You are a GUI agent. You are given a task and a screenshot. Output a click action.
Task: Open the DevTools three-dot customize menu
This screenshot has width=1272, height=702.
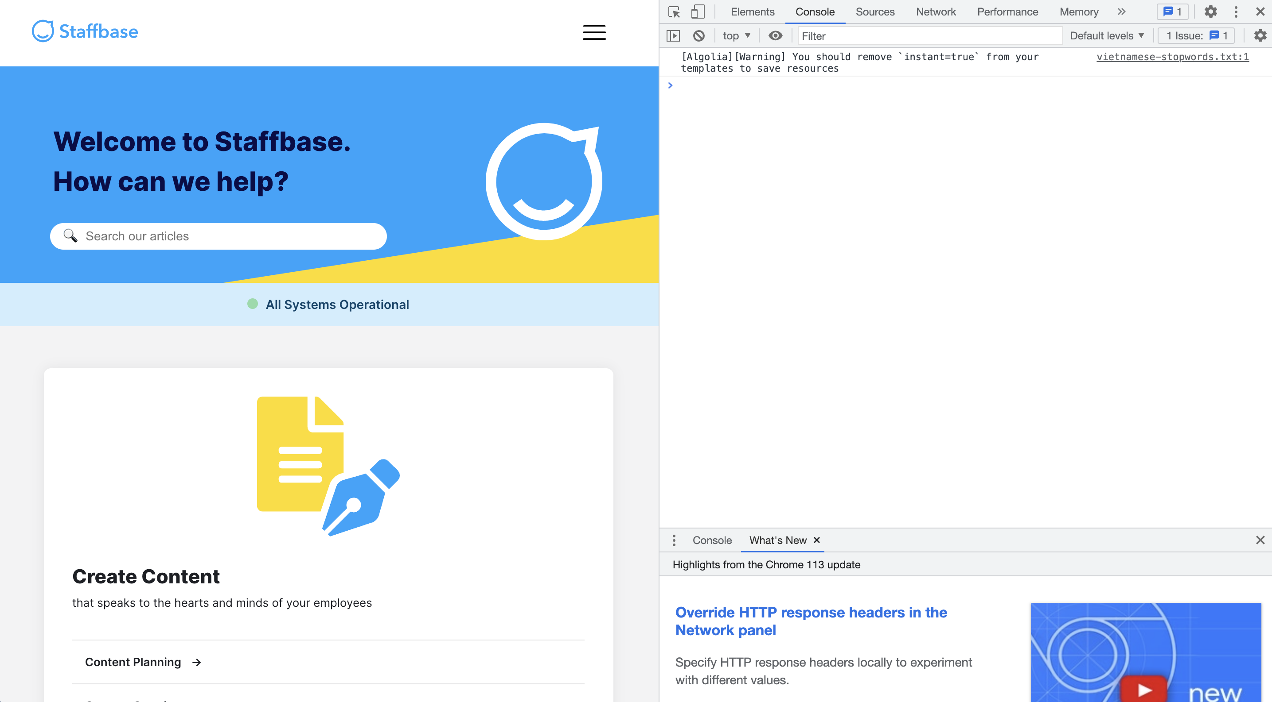point(1236,12)
